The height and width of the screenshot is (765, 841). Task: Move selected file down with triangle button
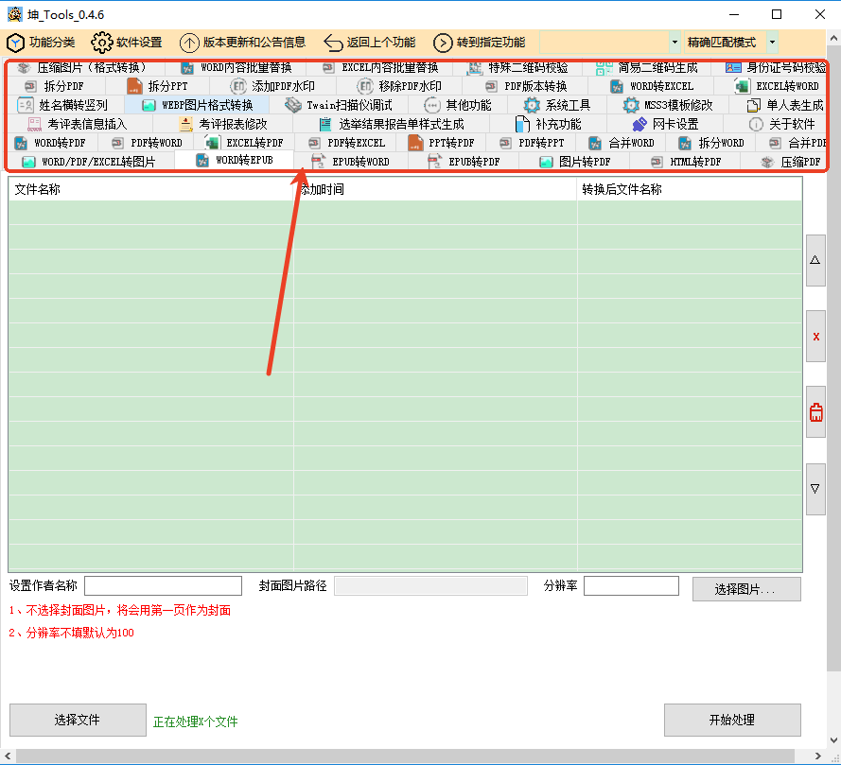click(815, 489)
